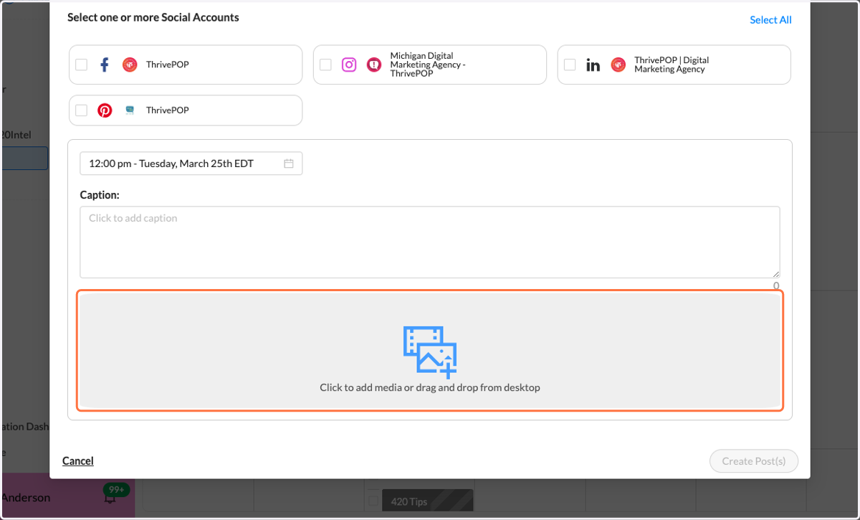Screen dimensions: 860x520
Task: Tick the LinkedIn ThrivePOP Digital Marketing Agency checkbox
Action: tap(570, 65)
